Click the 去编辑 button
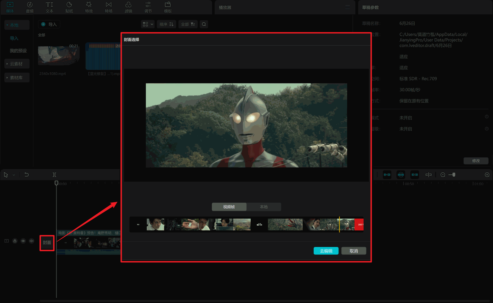493x303 pixels. [x=326, y=251]
